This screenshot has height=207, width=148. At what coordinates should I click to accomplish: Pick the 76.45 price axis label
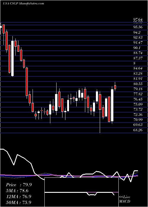coord(138,99)
